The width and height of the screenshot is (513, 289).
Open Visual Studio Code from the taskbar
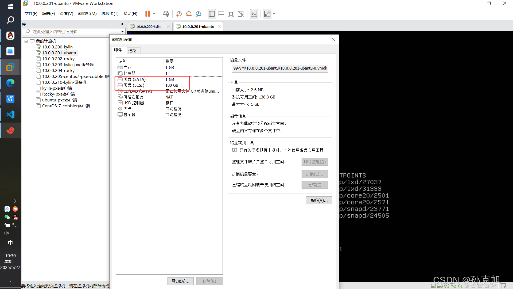pos(10,115)
